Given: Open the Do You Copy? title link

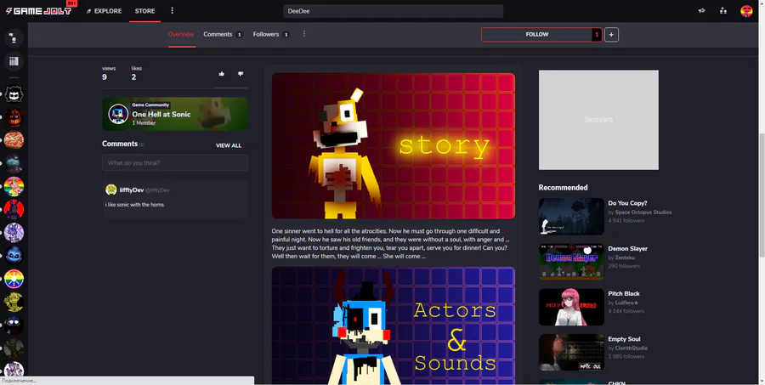Looking at the screenshot, I should click(627, 203).
